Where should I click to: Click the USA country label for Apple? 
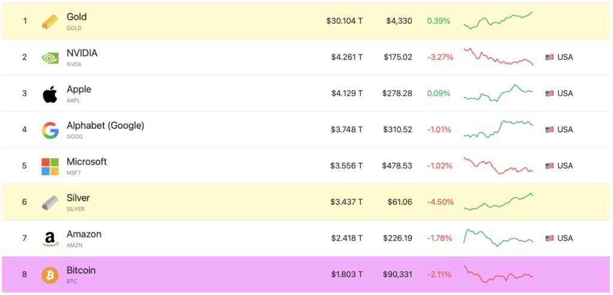click(x=565, y=93)
